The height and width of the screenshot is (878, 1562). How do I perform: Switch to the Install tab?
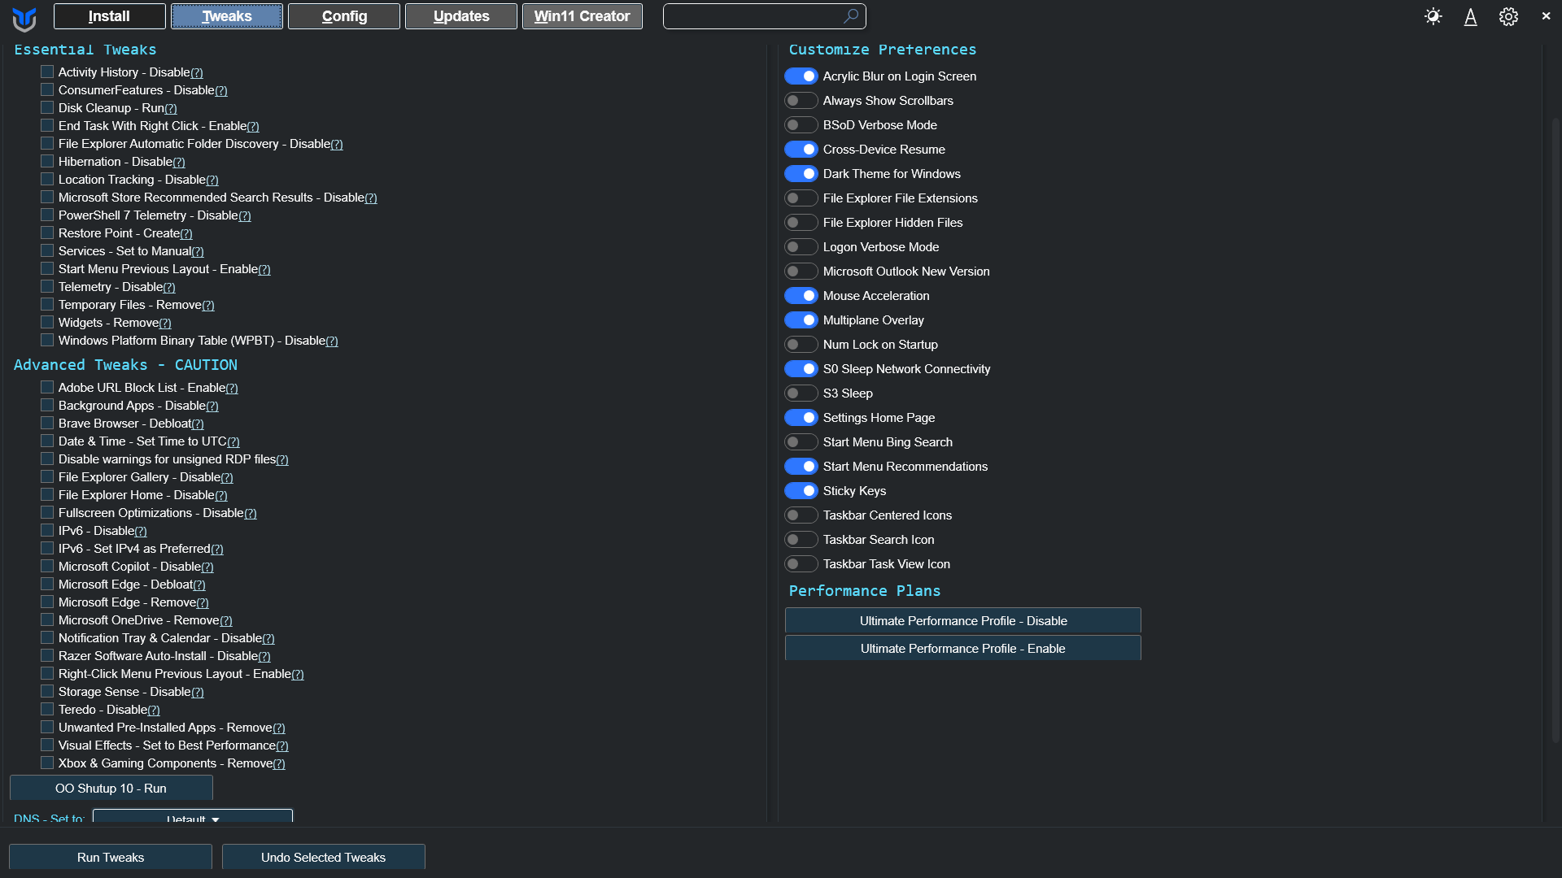(x=109, y=16)
